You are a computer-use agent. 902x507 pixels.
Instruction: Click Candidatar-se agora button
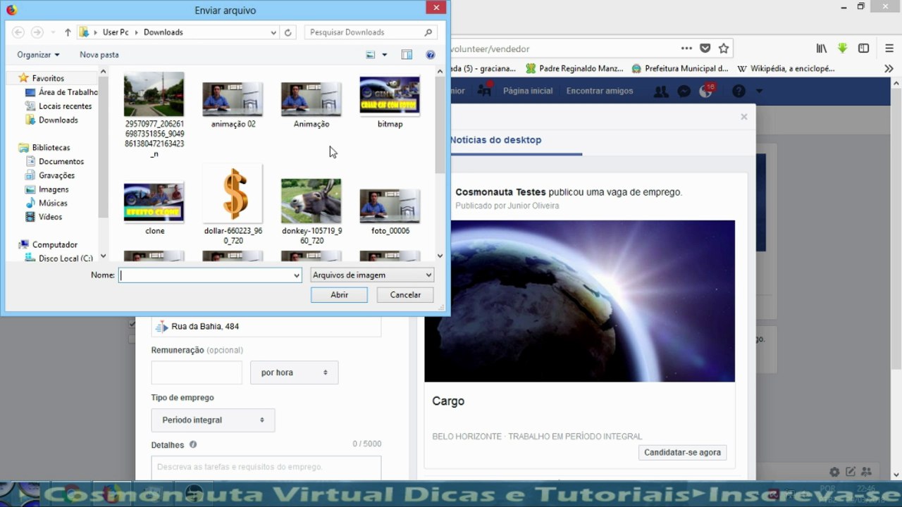pyautogui.click(x=682, y=452)
